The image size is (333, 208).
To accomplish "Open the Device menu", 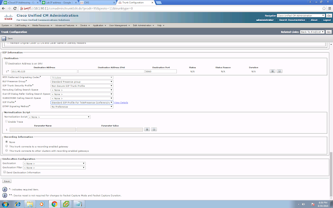I will (85, 25).
